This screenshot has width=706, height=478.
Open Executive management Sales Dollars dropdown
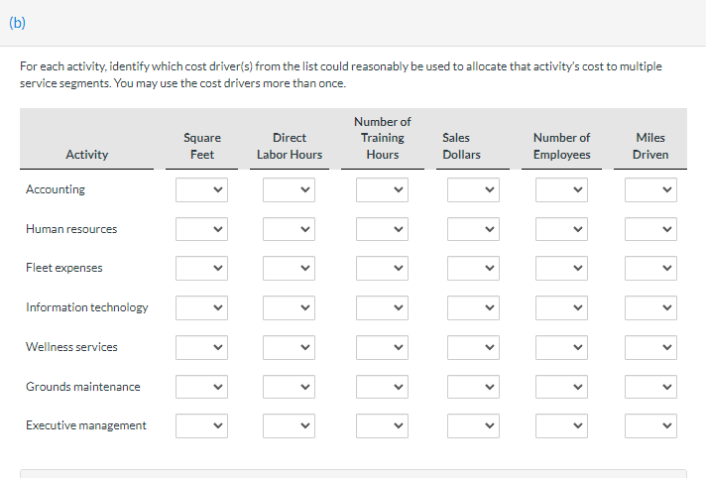point(472,425)
